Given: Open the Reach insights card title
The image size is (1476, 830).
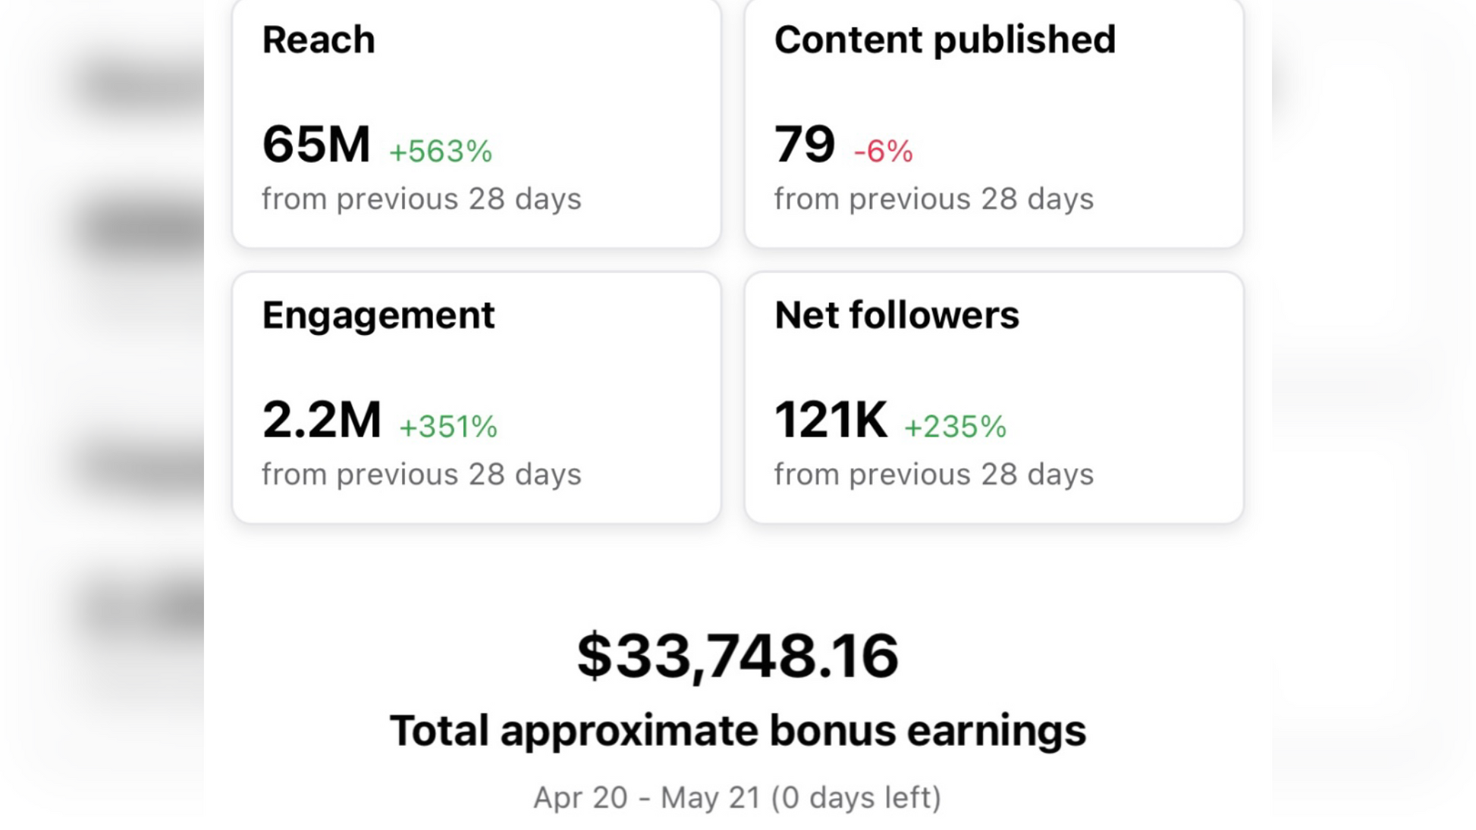Looking at the screenshot, I should 318,39.
